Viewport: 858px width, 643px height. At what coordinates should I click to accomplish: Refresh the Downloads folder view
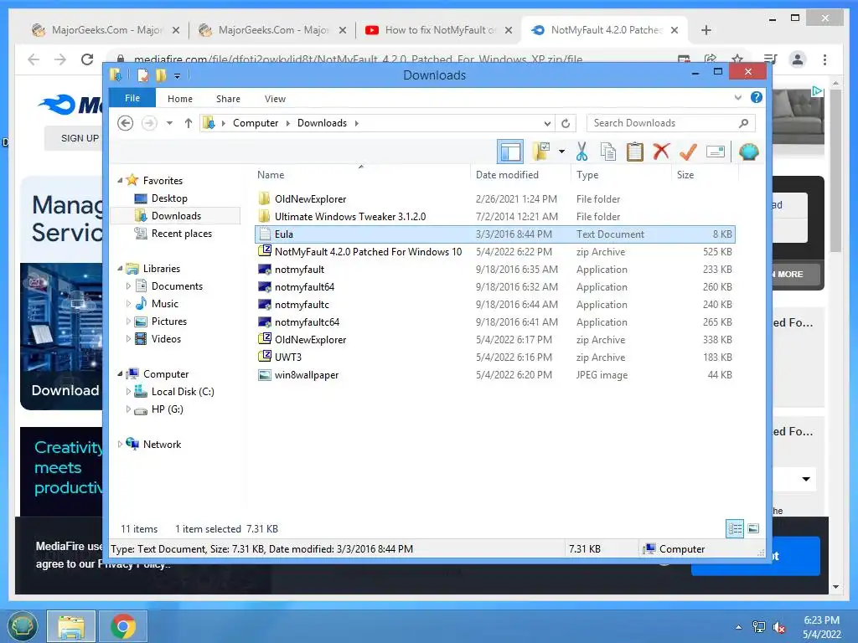pos(566,124)
